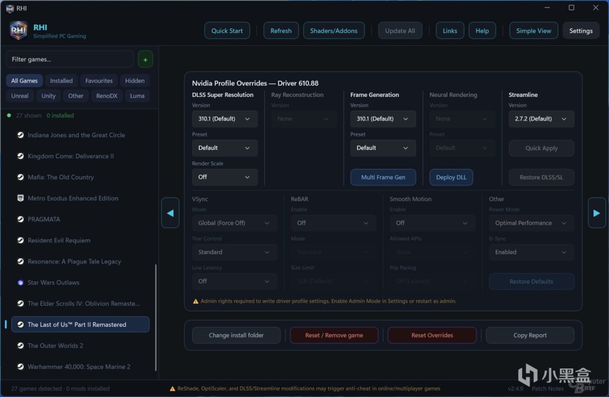Click the Deploy DLL button
The width and height of the screenshot is (609, 397).
[451, 177]
